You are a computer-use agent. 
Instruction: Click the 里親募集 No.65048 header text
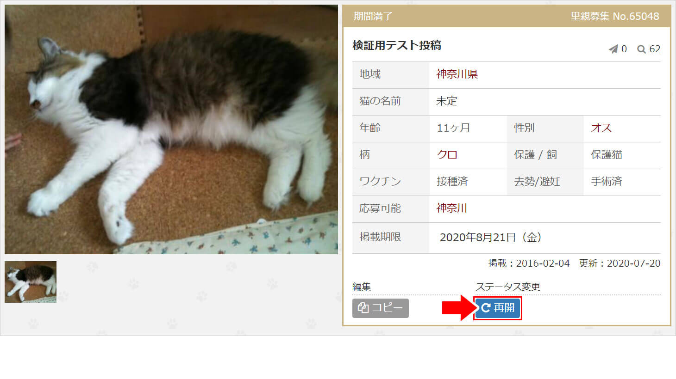(x=614, y=16)
